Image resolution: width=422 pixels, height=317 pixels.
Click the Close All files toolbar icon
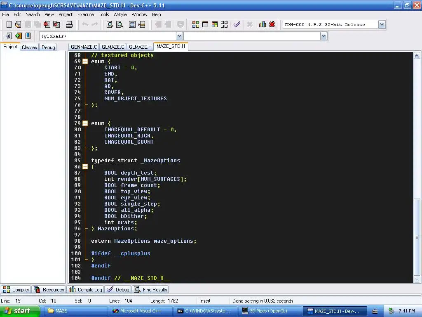tap(56, 24)
